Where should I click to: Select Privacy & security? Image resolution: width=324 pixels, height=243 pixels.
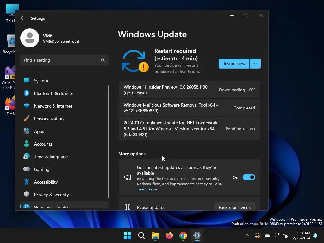tap(65, 195)
